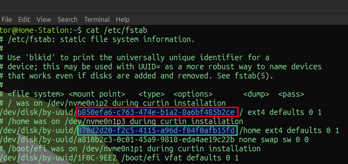Click the red-boxed root UUID b850efa6
Viewport: 348px width, 164px height.
tap(157, 112)
